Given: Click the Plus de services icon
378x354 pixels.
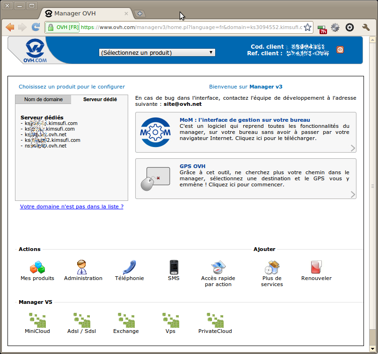Looking at the screenshot, I should point(272,267).
